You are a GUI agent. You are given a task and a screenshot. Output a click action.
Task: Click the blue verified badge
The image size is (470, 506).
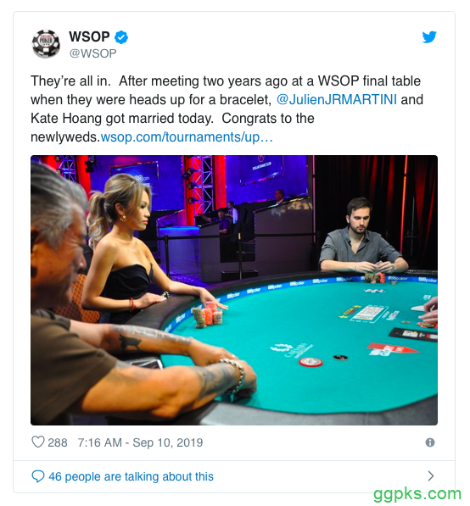coord(121,37)
